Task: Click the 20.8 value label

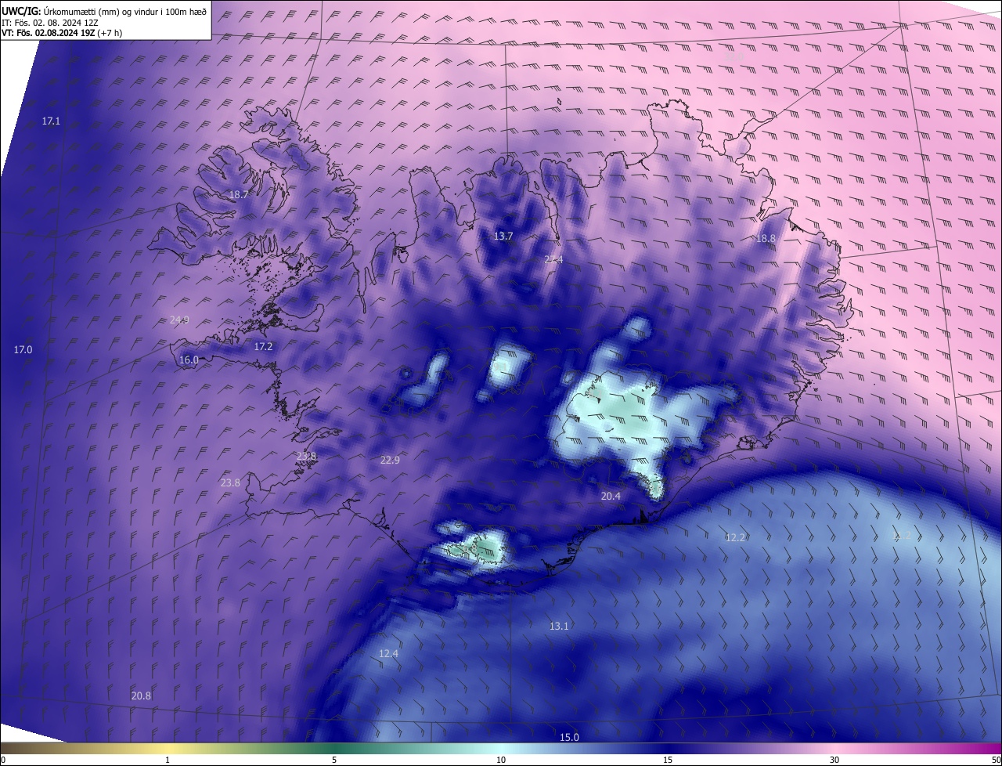Action: [x=141, y=696]
